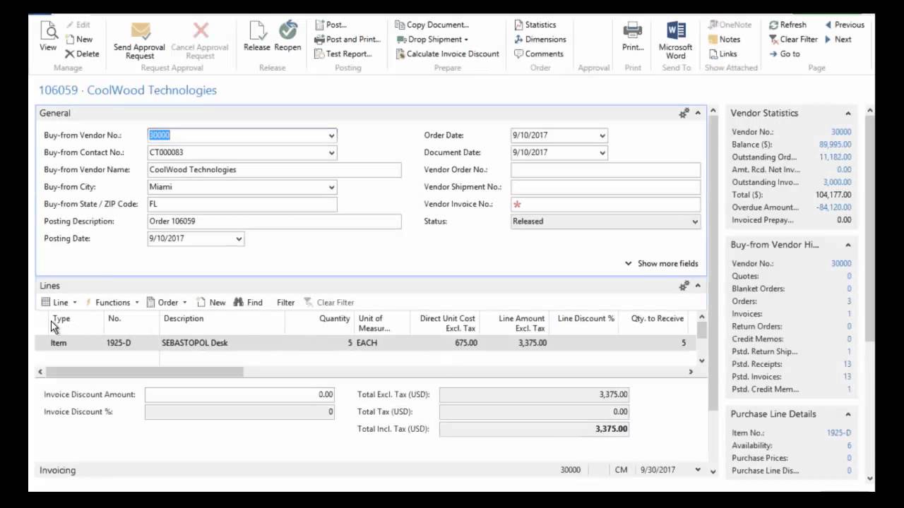This screenshot has height=508, width=904.
Task: Open the Status dropdown
Action: [x=695, y=222]
